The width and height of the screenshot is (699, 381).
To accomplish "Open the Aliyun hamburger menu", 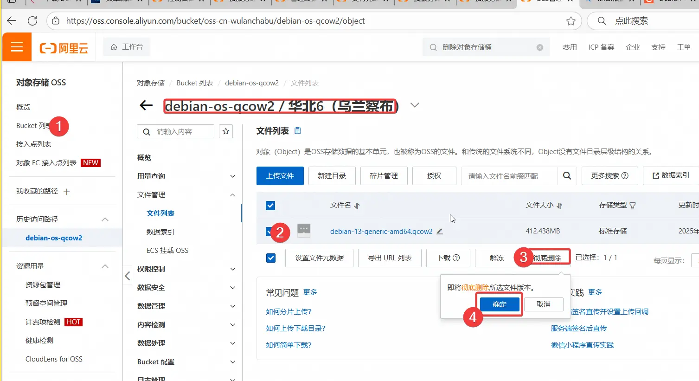I will click(x=17, y=47).
